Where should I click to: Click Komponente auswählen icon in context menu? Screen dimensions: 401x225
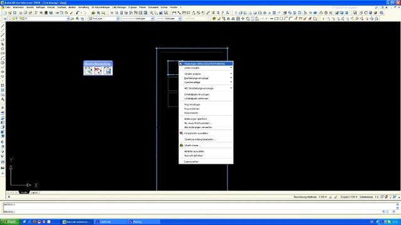click(181, 133)
